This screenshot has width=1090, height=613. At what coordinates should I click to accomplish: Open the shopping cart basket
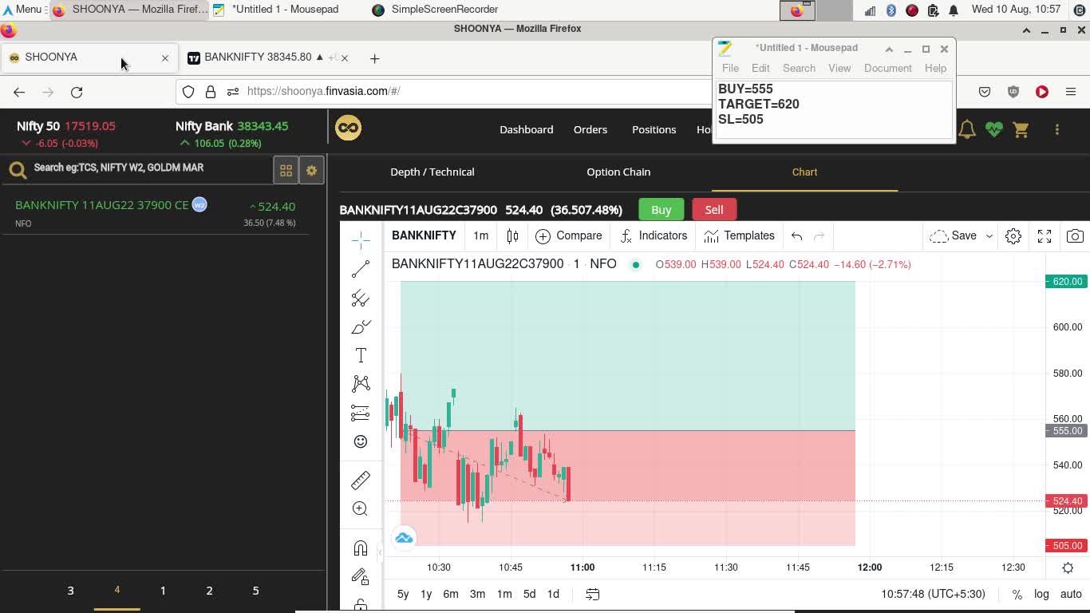1021,129
